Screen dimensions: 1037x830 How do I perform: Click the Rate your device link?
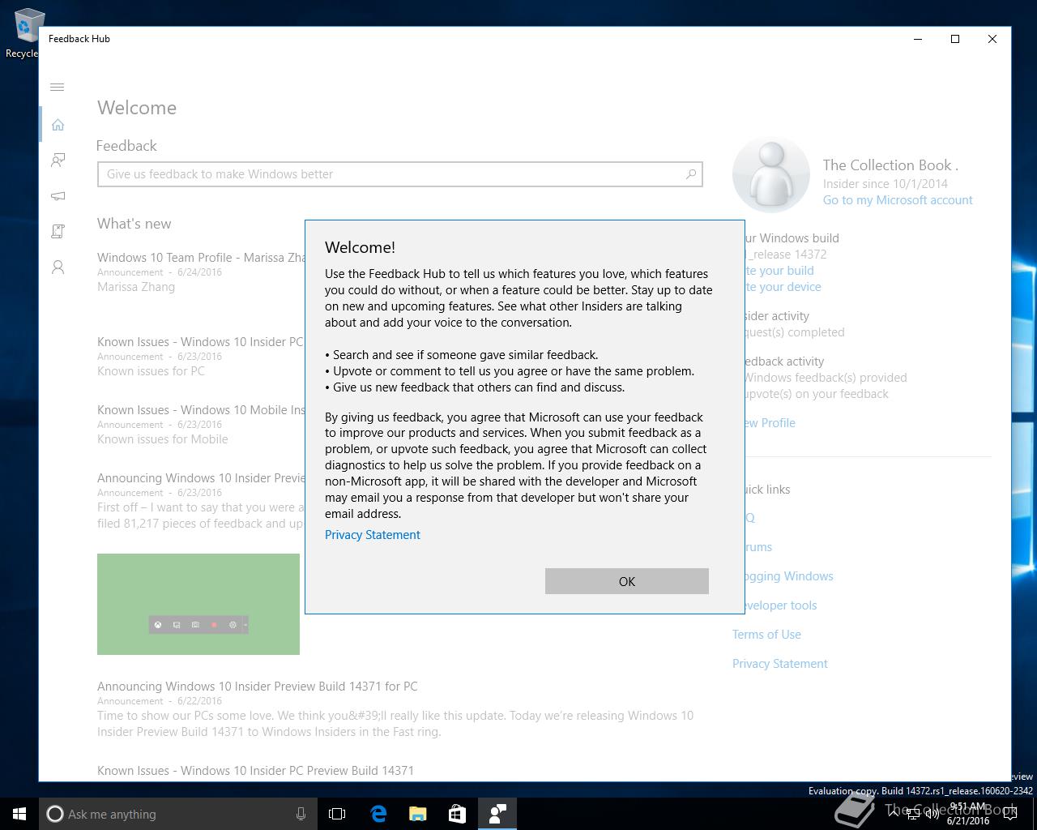pos(783,287)
